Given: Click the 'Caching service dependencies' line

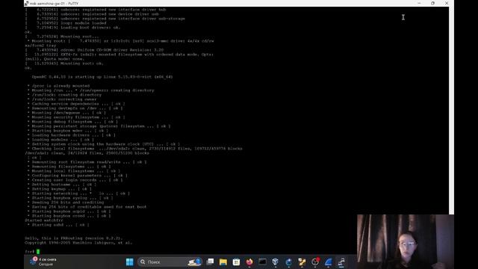Looking at the screenshot, I should coord(76,104).
